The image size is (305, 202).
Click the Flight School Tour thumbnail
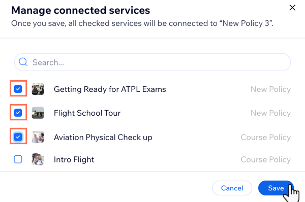pos(38,113)
